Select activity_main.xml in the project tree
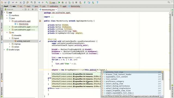This screenshot has height=98, width=174. tap(23, 41)
